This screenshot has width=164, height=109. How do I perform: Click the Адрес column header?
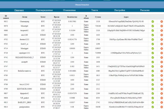click(x=126, y=17)
